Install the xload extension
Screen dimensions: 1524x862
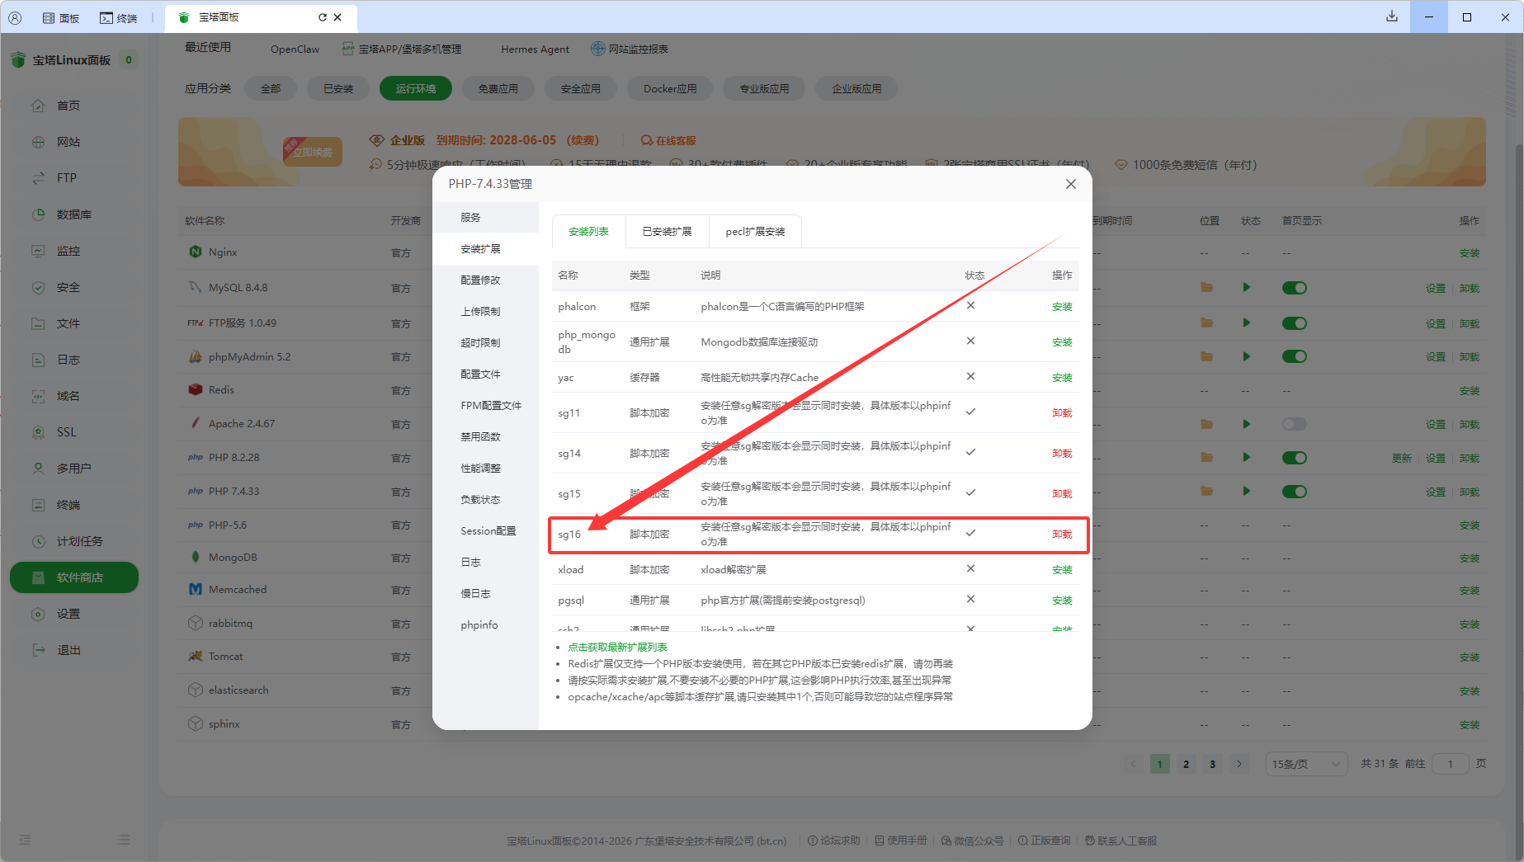[x=1062, y=570]
